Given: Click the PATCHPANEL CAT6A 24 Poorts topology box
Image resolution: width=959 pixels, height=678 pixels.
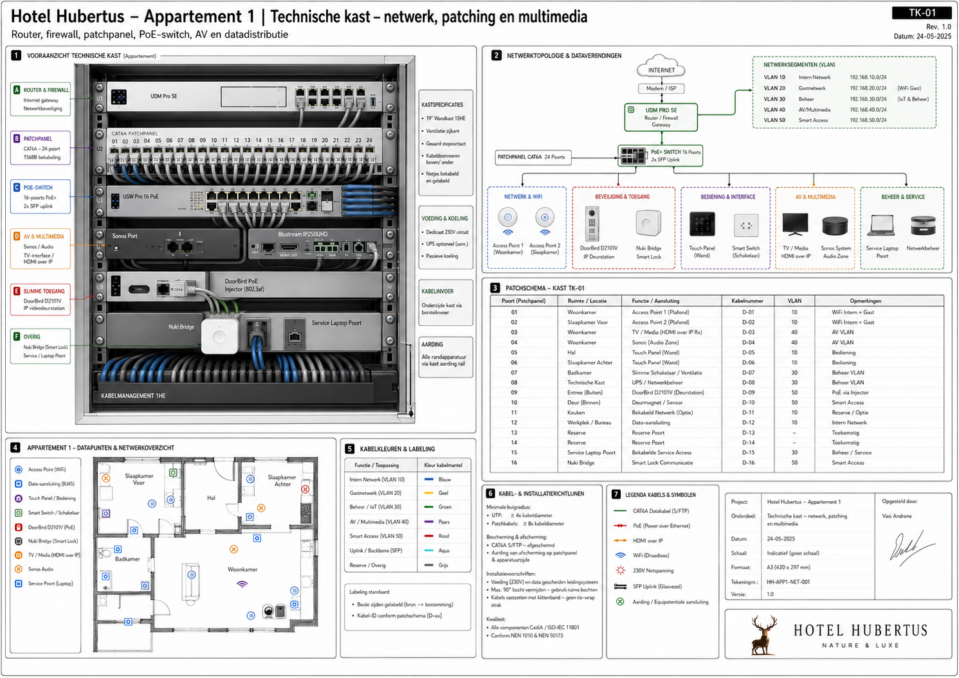Looking at the screenshot, I should click(x=533, y=157).
